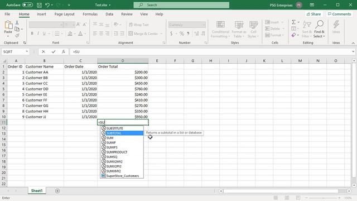The image size is (357, 201).
Task: Click the Copy icon
Action: tap(17, 29)
